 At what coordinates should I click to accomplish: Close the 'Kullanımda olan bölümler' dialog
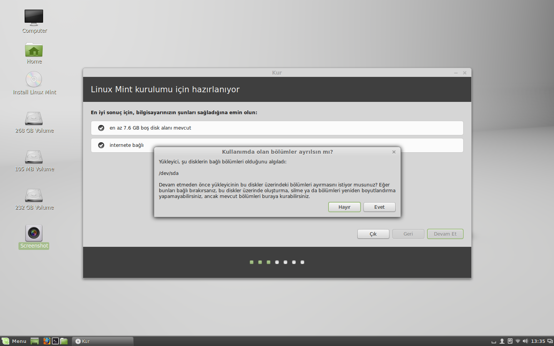coord(394,152)
